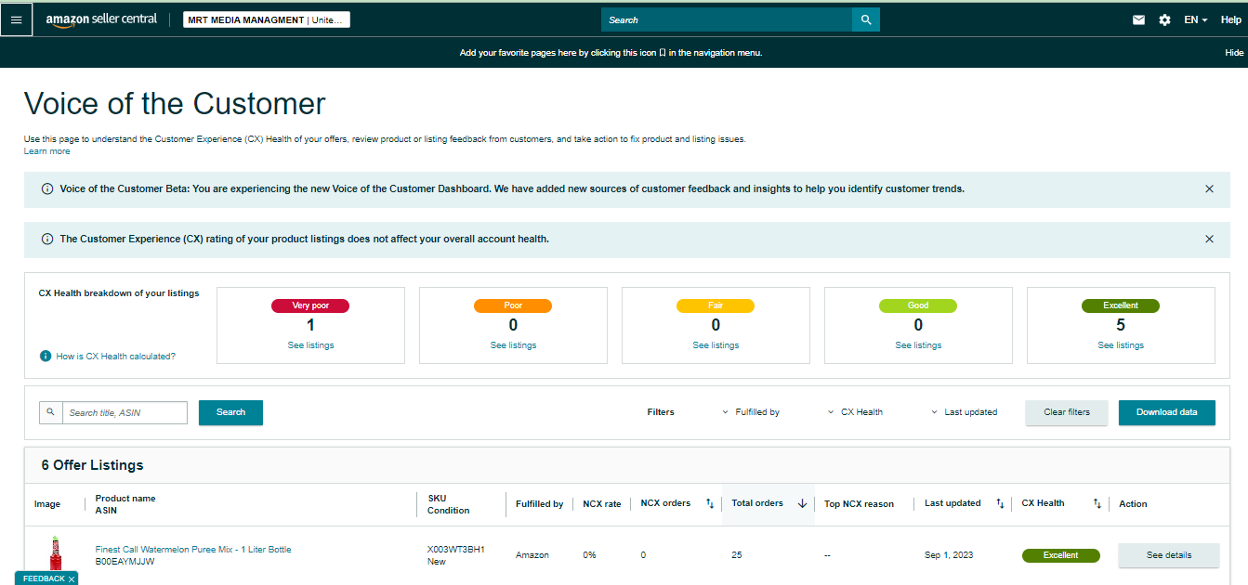Open the settings gear icon
1248x585 pixels.
(1164, 19)
